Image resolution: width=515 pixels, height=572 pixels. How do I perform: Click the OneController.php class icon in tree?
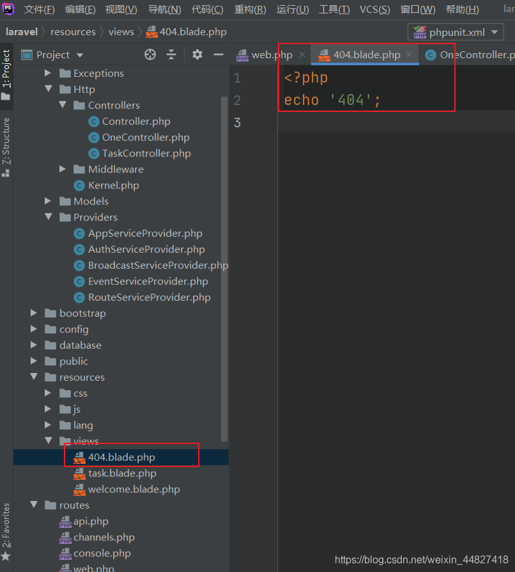(94, 138)
